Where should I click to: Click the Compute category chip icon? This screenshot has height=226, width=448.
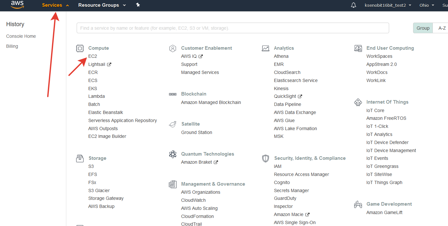(80, 48)
